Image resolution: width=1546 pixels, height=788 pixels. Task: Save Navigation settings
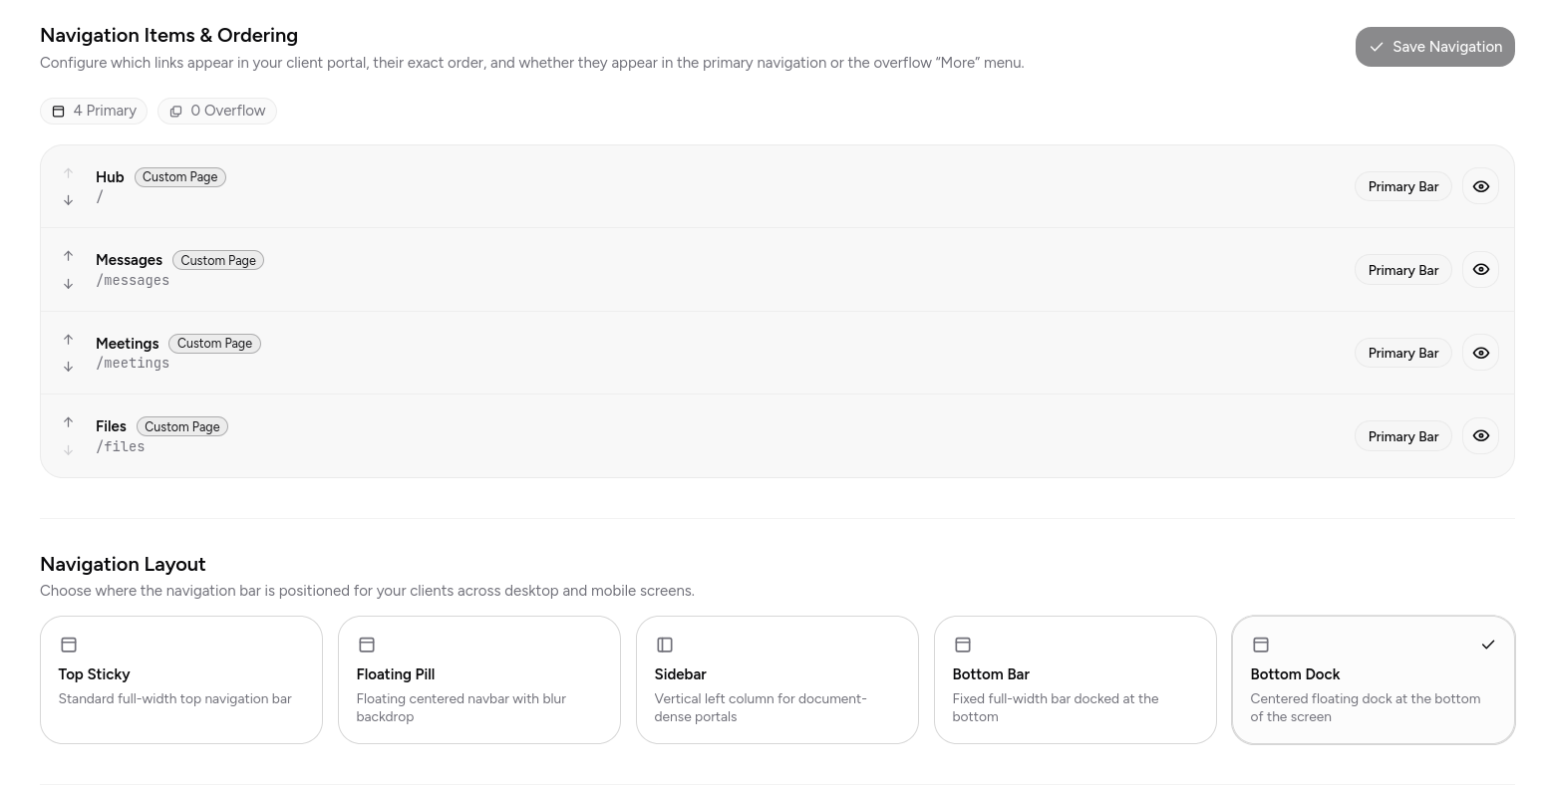pyautogui.click(x=1434, y=47)
